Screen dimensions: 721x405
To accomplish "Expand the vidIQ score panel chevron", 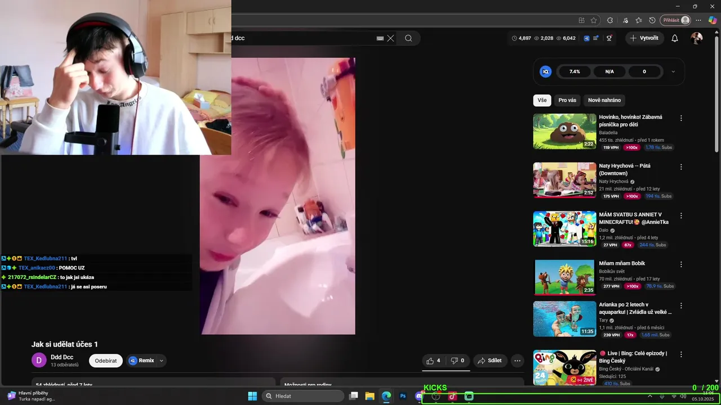I will (673, 71).
